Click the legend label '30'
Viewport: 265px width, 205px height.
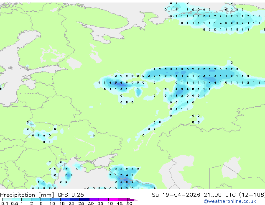click(x=91, y=203)
